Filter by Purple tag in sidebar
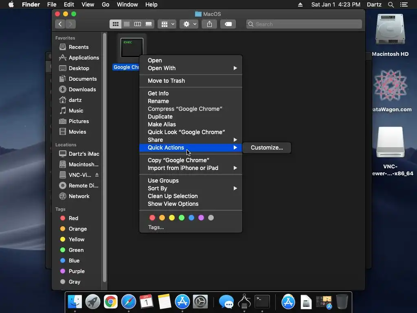The image size is (417, 313). pos(72,271)
